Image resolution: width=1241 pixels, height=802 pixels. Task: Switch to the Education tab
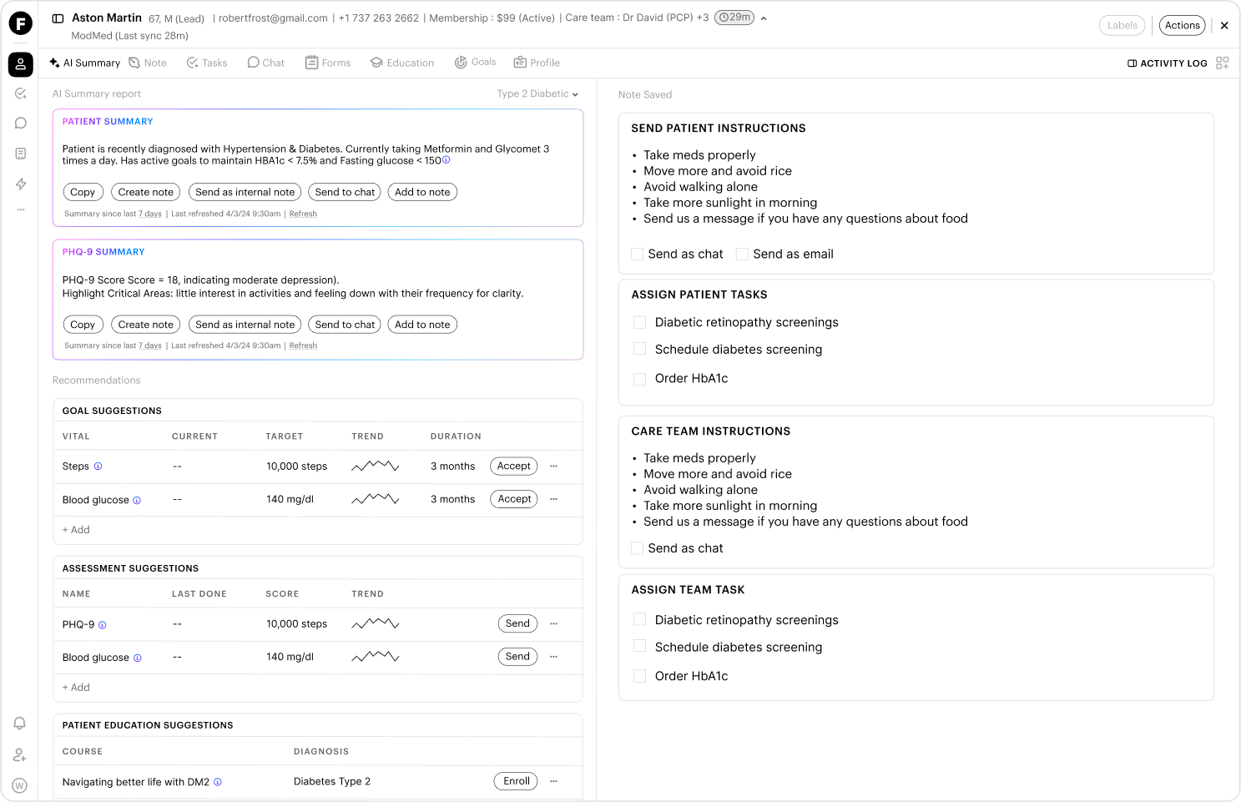click(402, 63)
